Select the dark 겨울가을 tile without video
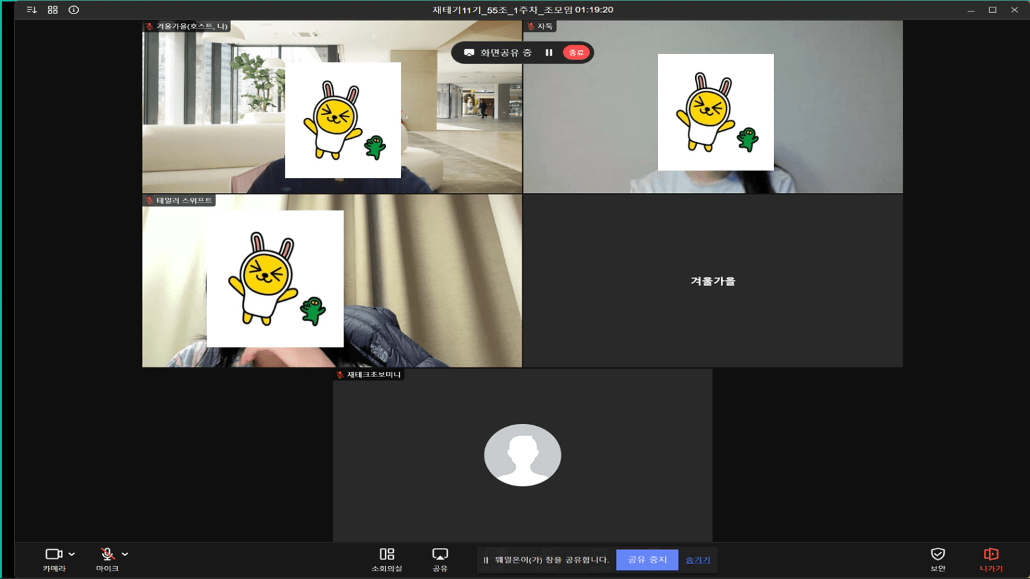 (x=713, y=281)
